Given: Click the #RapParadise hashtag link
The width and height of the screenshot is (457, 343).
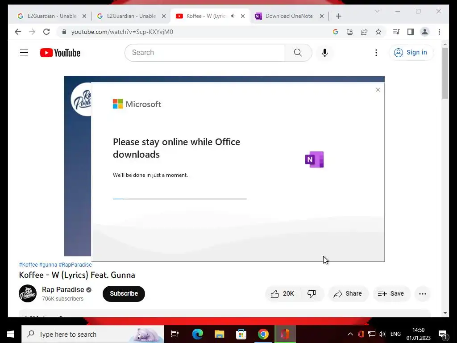Looking at the screenshot, I should [75, 265].
